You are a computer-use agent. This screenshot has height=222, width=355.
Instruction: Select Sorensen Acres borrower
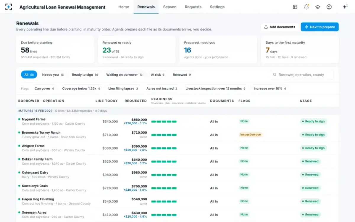34,213
